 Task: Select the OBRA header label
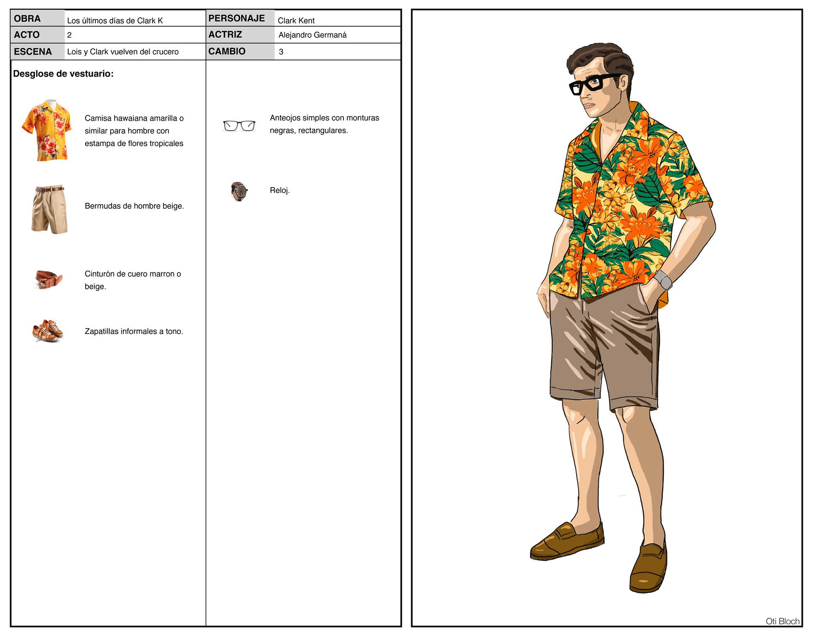pyautogui.click(x=27, y=19)
